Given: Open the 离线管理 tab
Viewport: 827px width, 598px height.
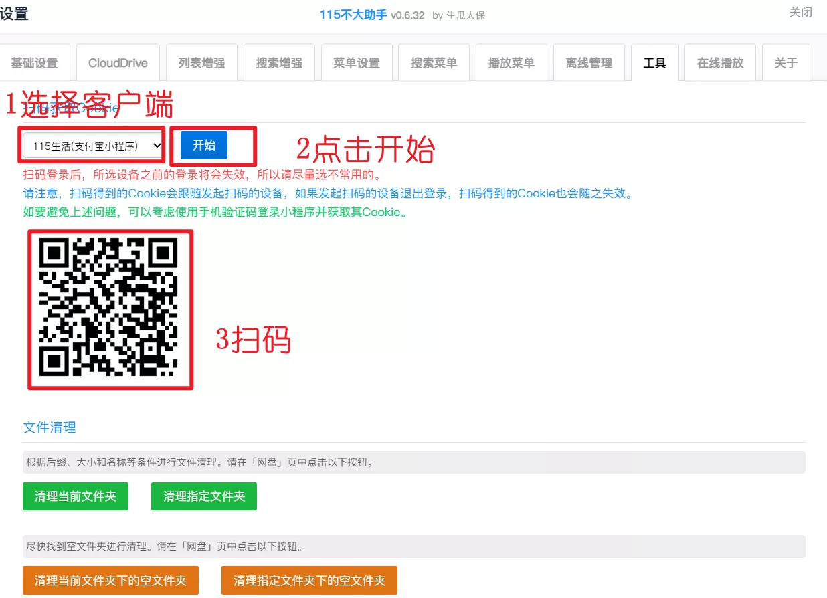Looking at the screenshot, I should (589, 63).
